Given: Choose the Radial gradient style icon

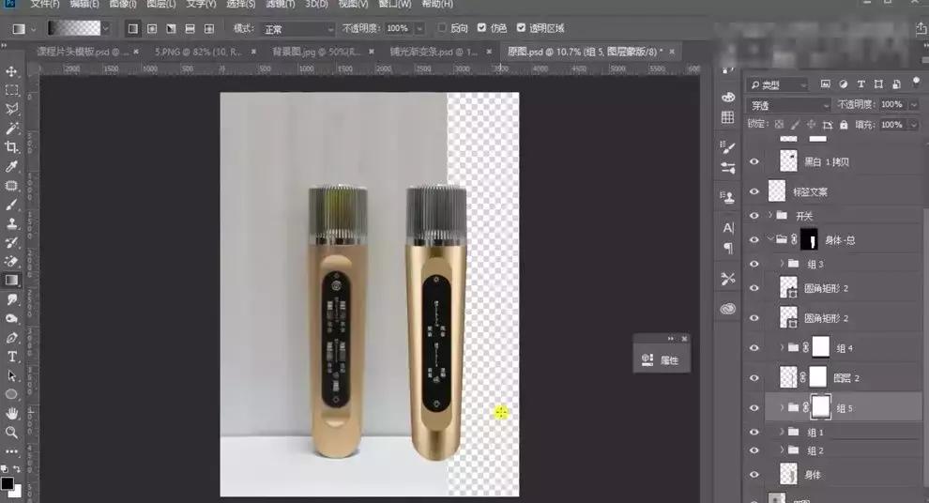Looking at the screenshot, I should pyautogui.click(x=152, y=28).
